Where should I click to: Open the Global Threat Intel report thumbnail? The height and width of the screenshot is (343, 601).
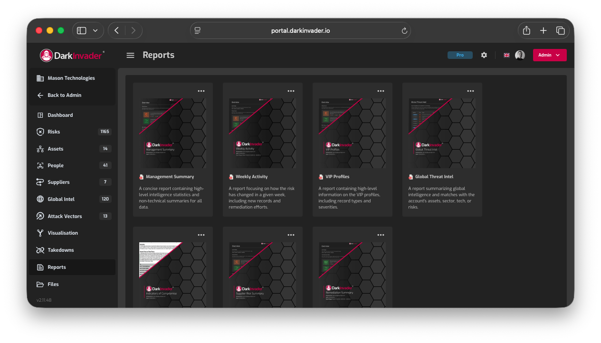[x=442, y=133]
